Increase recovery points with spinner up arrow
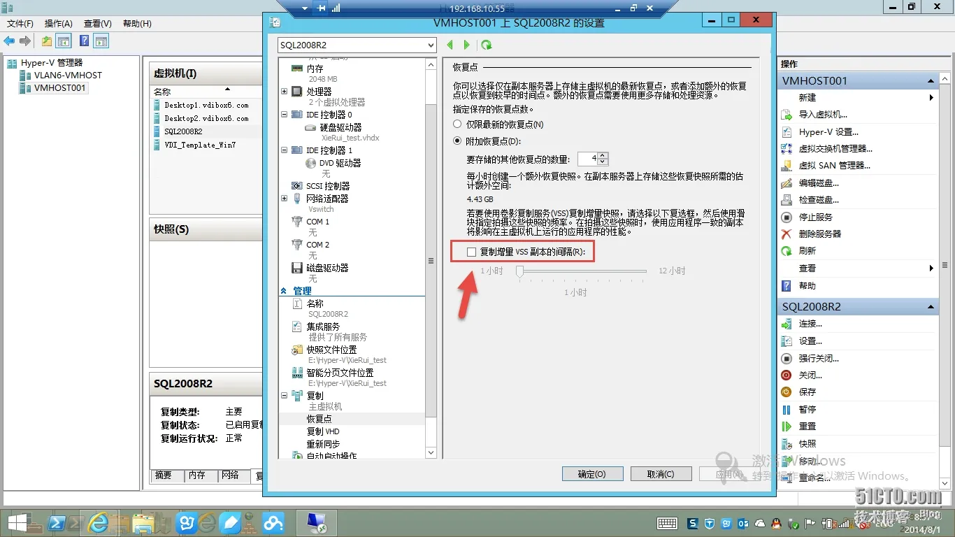 tap(603, 156)
